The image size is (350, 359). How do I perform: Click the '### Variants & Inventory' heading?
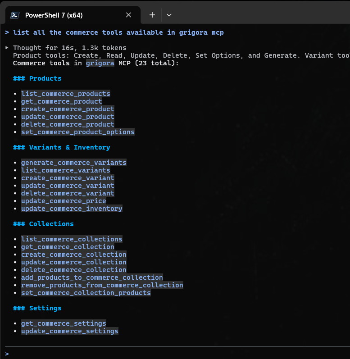[x=62, y=147]
